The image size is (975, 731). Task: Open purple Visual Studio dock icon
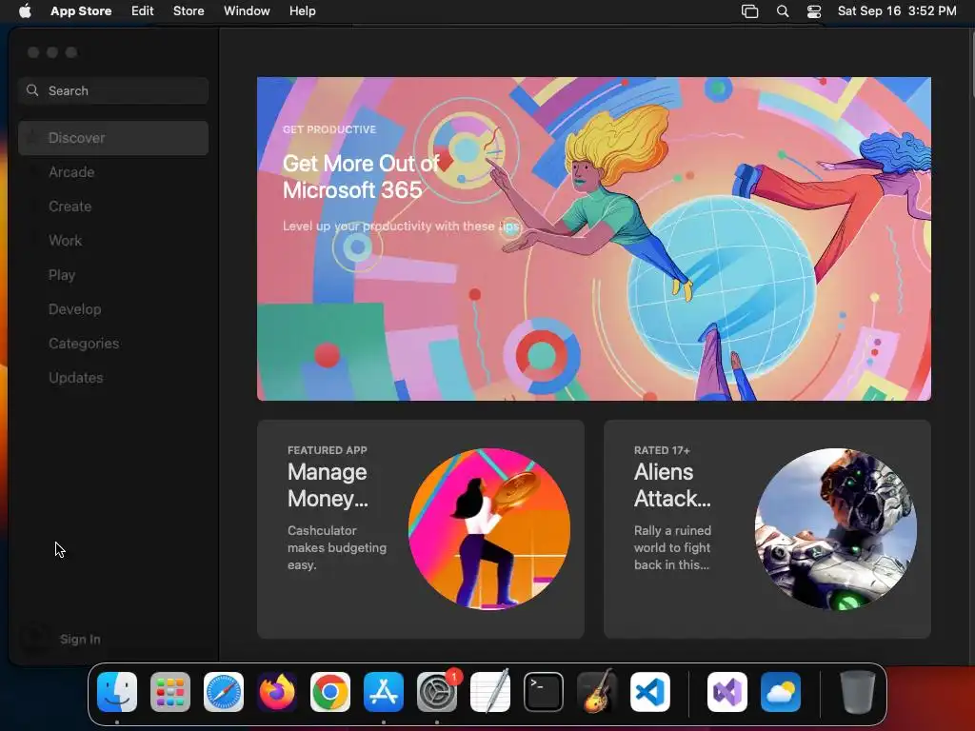coord(727,692)
